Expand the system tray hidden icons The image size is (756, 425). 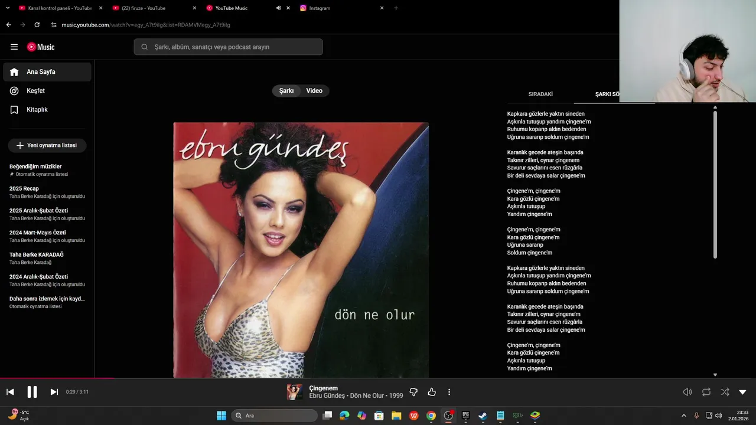pos(684,416)
